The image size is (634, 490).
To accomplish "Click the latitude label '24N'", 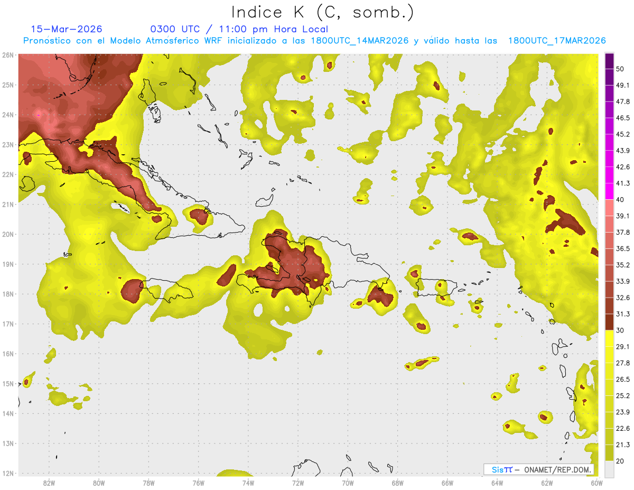I will [8, 115].
